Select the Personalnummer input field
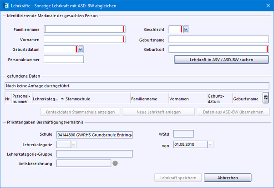Screen dimensions: 274x188 point(64,59)
